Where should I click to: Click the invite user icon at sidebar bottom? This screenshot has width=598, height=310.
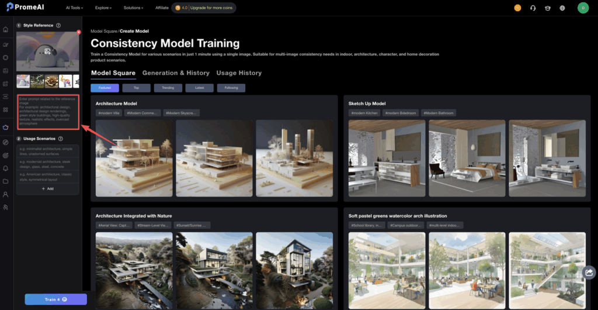[5, 207]
